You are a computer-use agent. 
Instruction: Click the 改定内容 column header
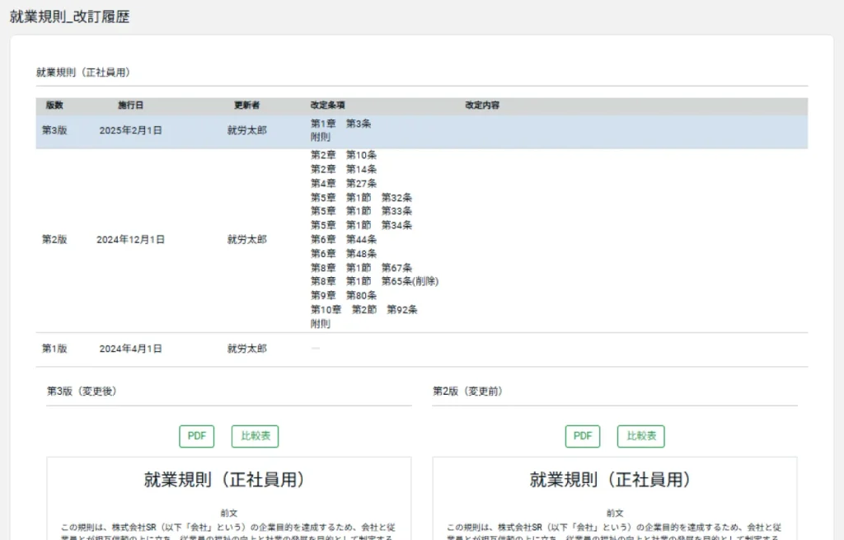click(x=482, y=106)
